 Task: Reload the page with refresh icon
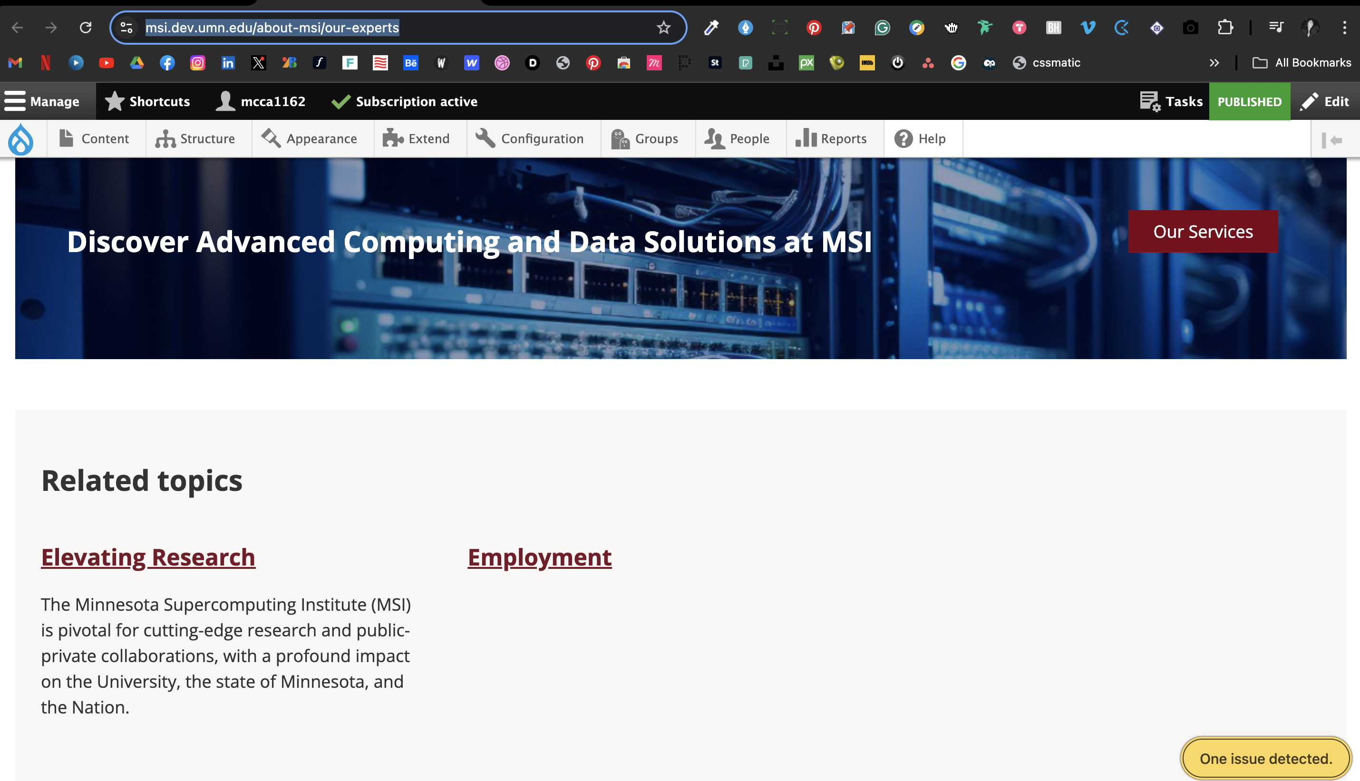pyautogui.click(x=85, y=28)
